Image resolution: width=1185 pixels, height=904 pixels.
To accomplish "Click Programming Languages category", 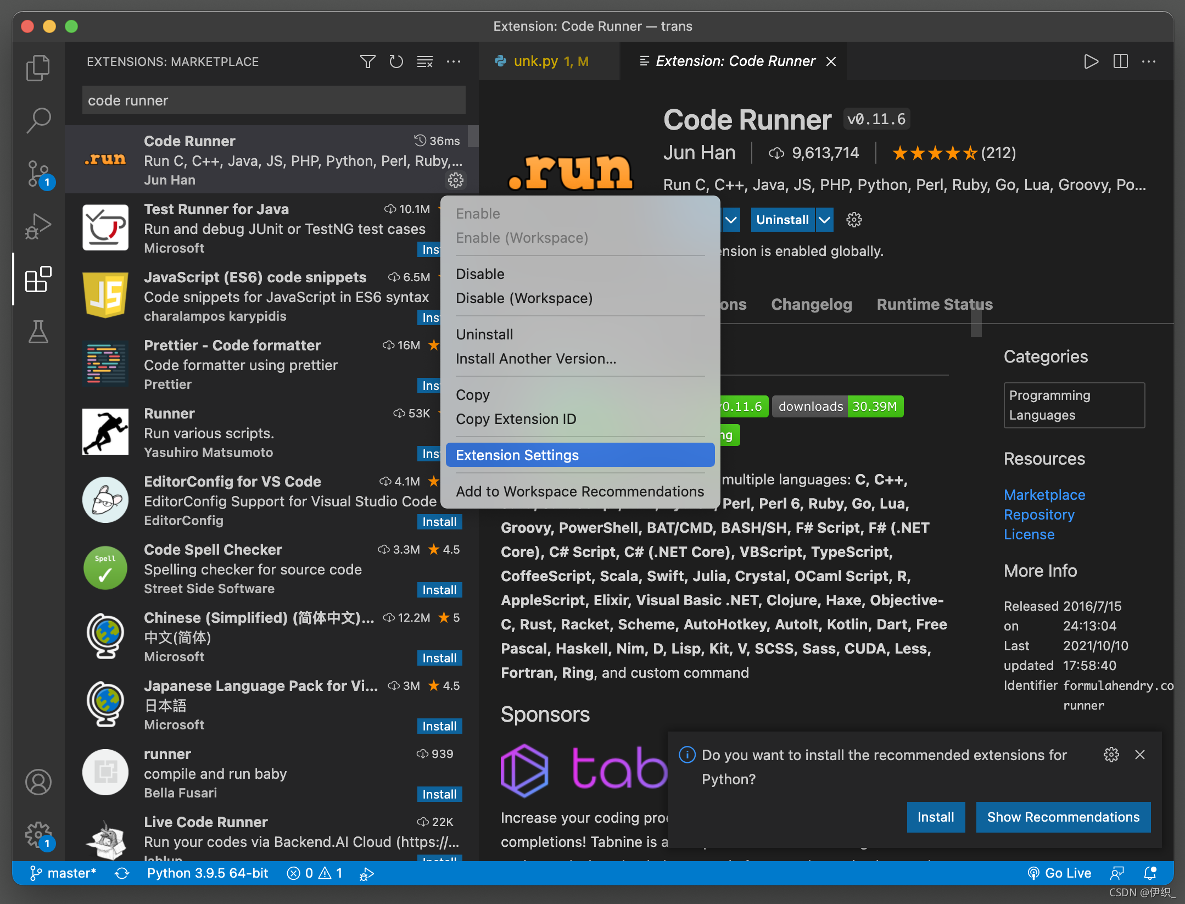I will pyautogui.click(x=1074, y=405).
